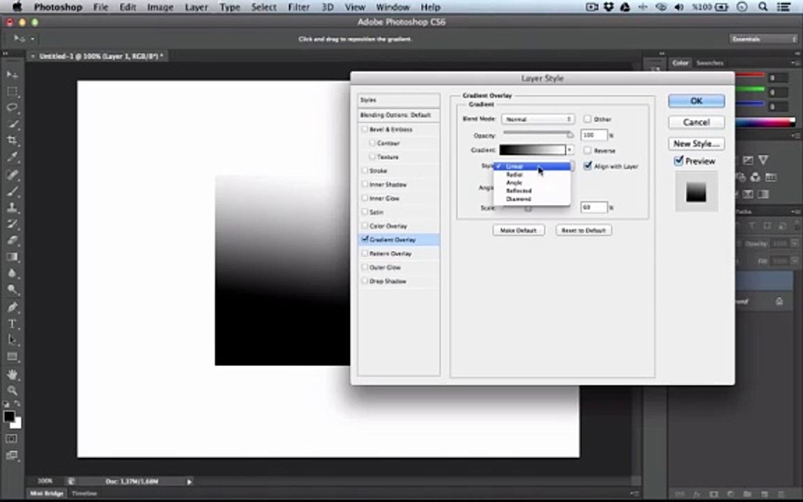Check the Dither option
This screenshot has height=502, width=803.
(x=588, y=119)
